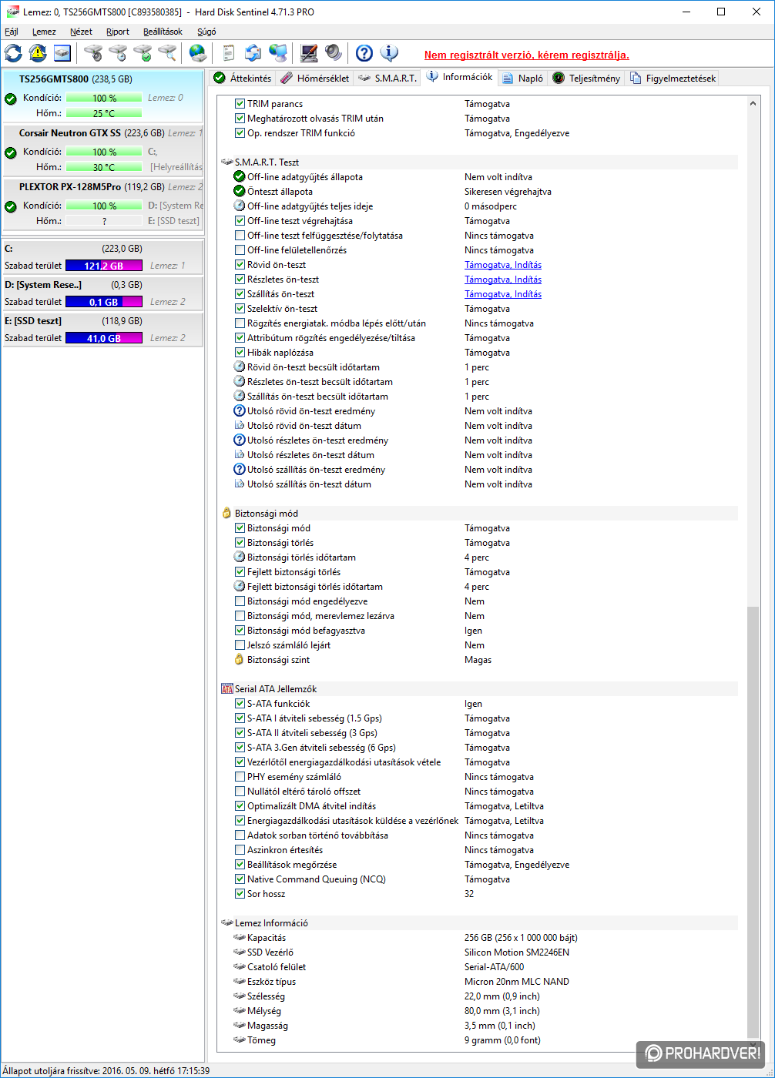The image size is (775, 1078).
Task: Toggle the Hibák naplózása checkbox
Action: click(240, 353)
